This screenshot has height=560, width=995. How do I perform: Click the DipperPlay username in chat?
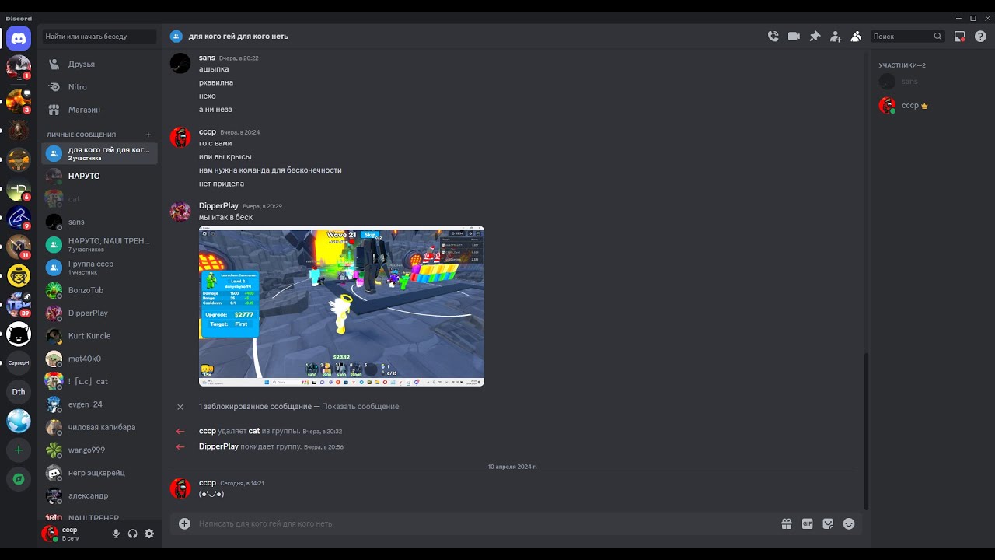coord(218,206)
